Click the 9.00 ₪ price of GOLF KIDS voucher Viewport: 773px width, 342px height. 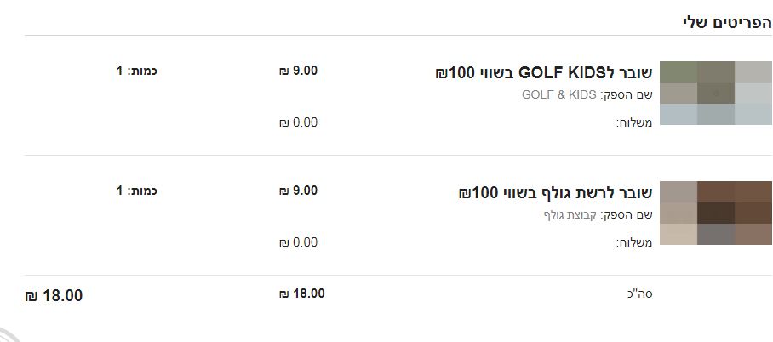pos(298,71)
